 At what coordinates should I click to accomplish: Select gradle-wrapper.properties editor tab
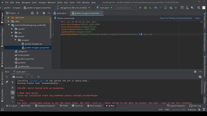[x=86, y=13]
